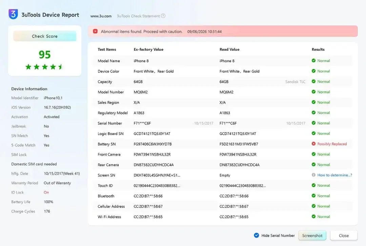Image resolution: width=366 pixels, height=246 pixels.
Task: Click the Battery Life 100% value
Action: [x=48, y=202]
